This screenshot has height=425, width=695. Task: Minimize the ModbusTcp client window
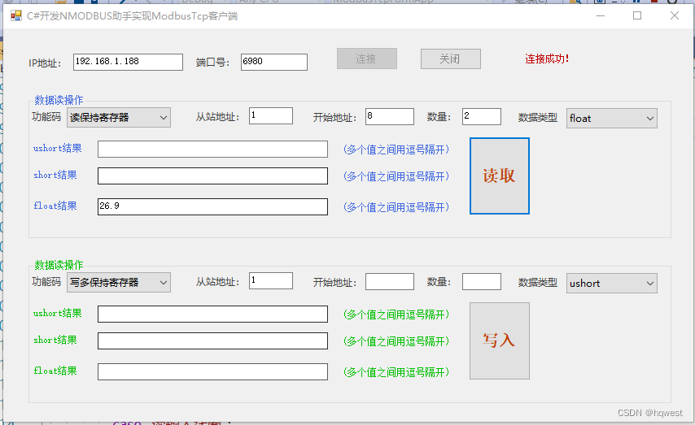[601, 16]
